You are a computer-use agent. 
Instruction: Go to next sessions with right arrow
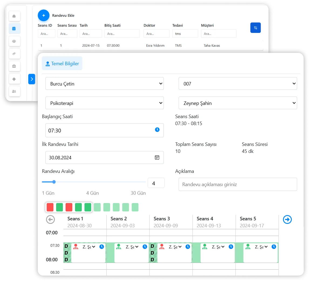tap(287, 220)
